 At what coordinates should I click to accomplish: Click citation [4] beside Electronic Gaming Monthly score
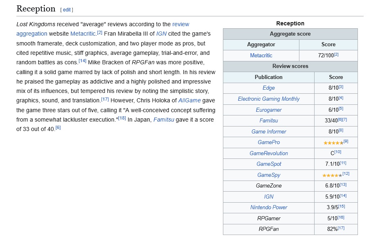pos(341,98)
